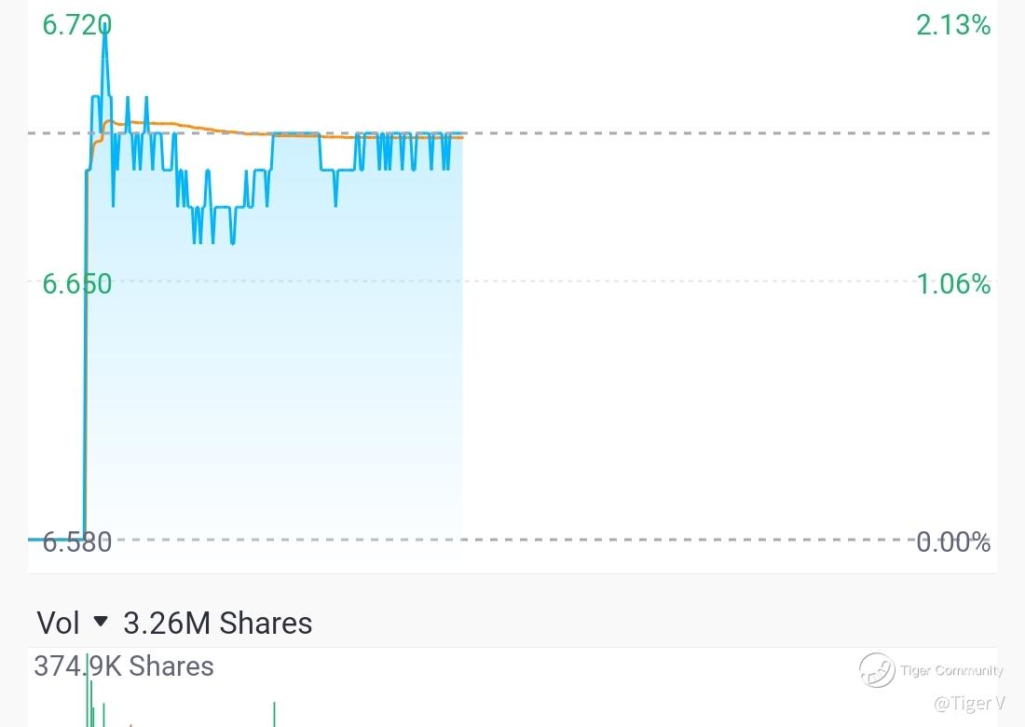Click the 3.26M Shares total volume
This screenshot has height=727, width=1025.
218,623
